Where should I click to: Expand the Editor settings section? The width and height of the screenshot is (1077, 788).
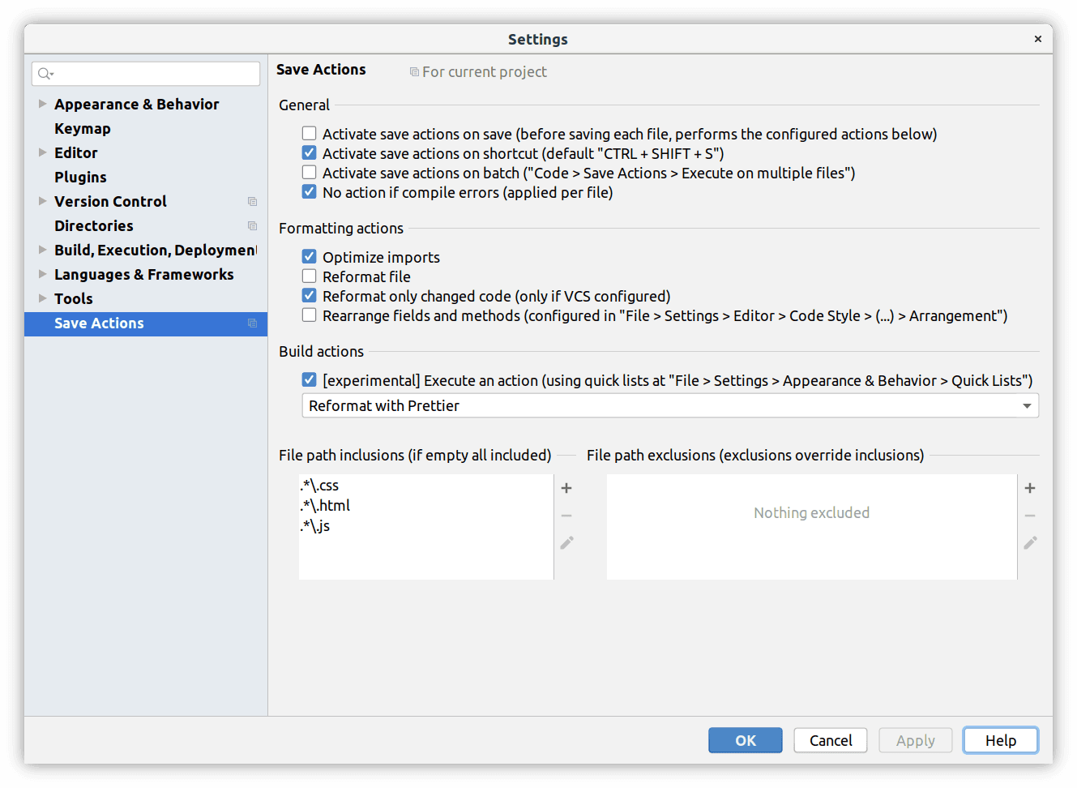42,152
